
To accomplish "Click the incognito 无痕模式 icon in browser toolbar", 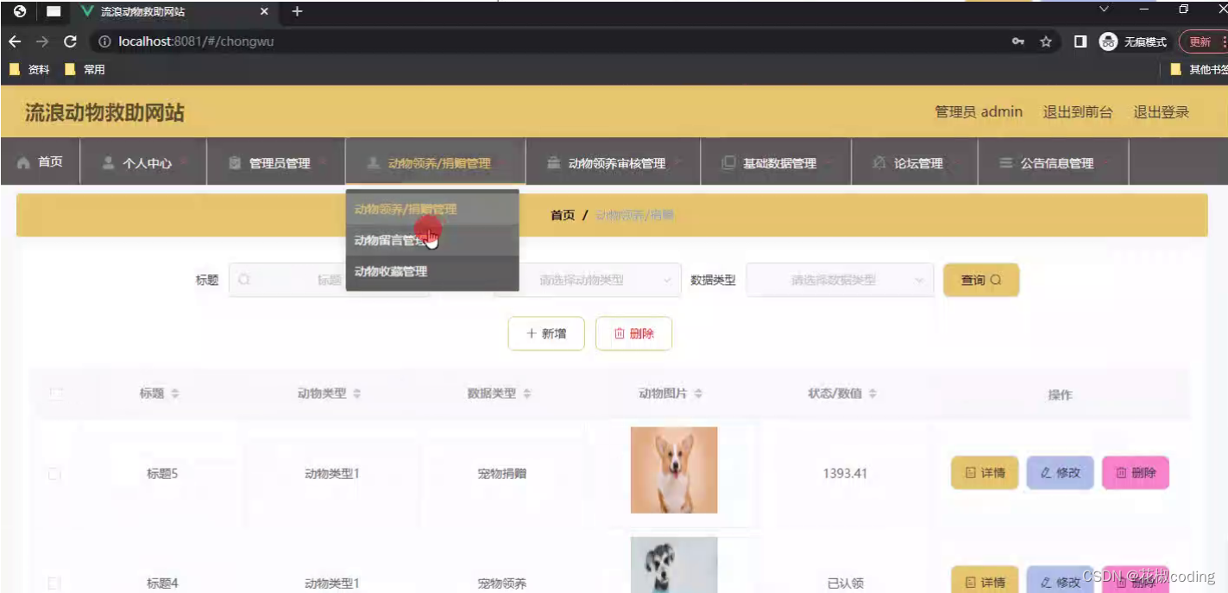I will 1107,41.
